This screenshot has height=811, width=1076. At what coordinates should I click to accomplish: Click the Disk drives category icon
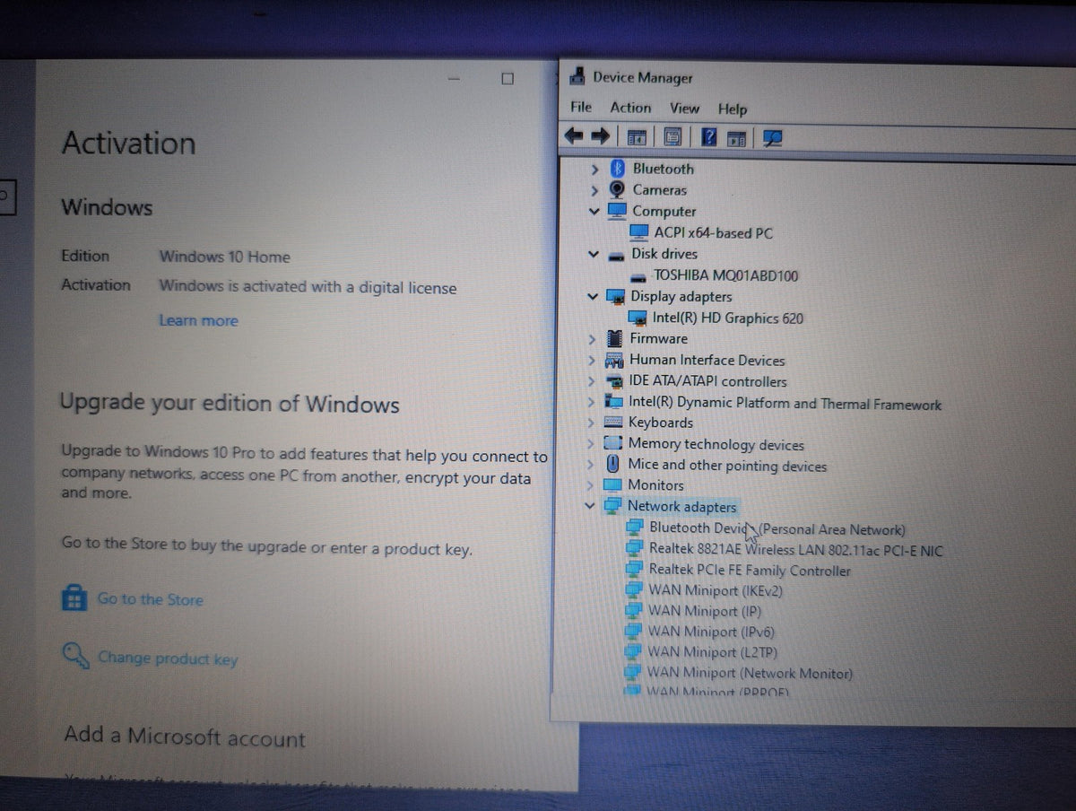tap(616, 255)
